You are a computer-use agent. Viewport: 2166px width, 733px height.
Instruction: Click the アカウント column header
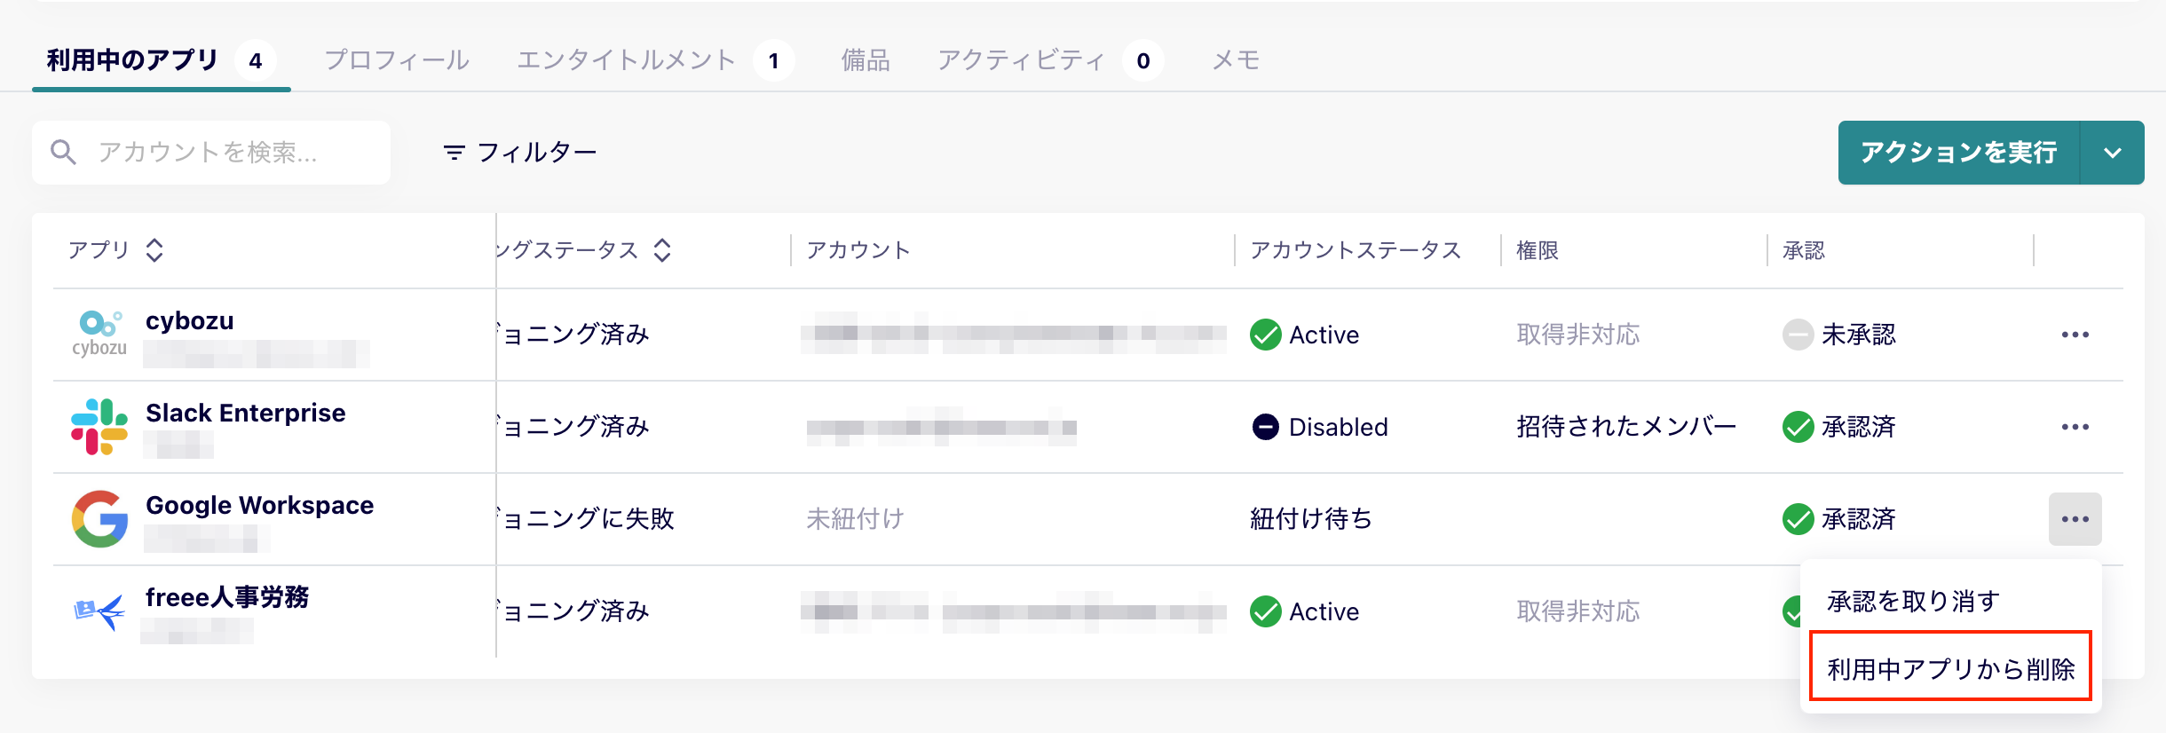tap(858, 250)
